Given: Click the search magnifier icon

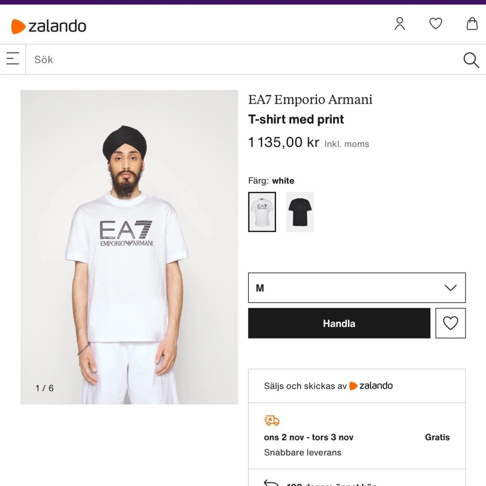Looking at the screenshot, I should click(471, 60).
